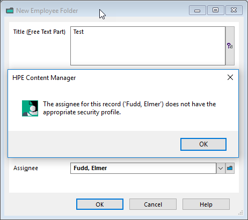Image resolution: width=248 pixels, height=220 pixels.
Task: Focus the Title text box containing Test
Action: point(148,46)
